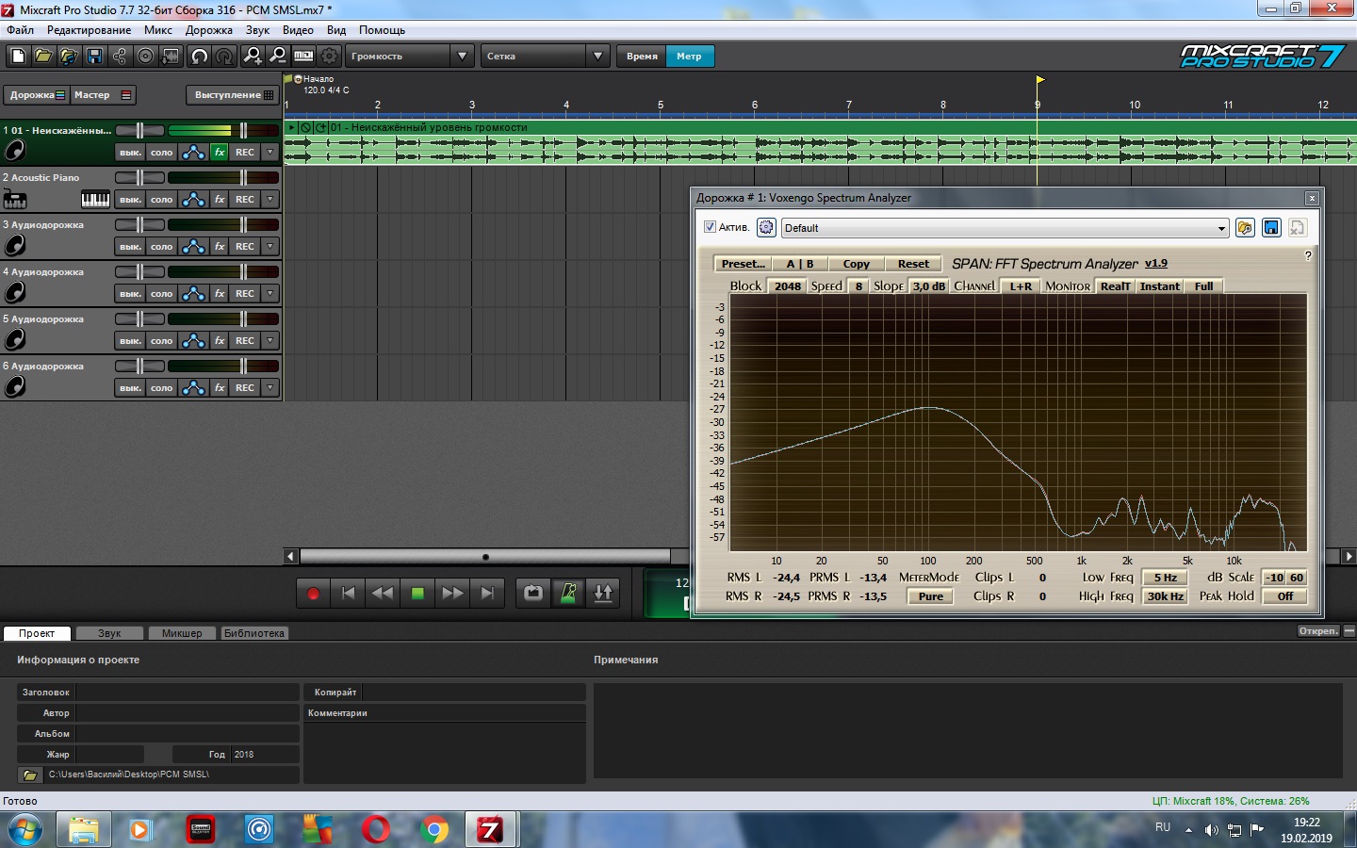Click the Zoom In magnifier icon
1357x848 pixels.
pos(253,57)
